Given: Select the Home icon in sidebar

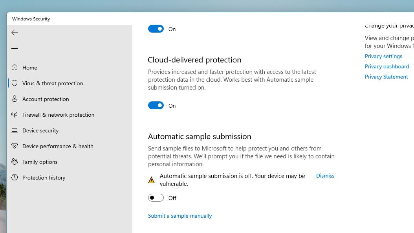Looking at the screenshot, I should click(x=15, y=68).
